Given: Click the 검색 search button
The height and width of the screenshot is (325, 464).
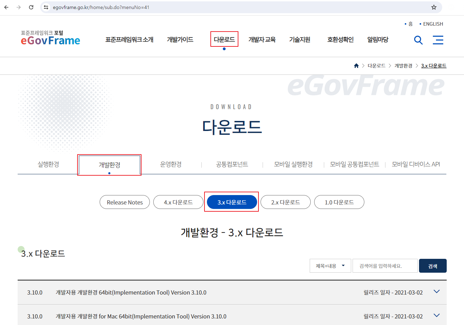Looking at the screenshot, I should pyautogui.click(x=433, y=266).
